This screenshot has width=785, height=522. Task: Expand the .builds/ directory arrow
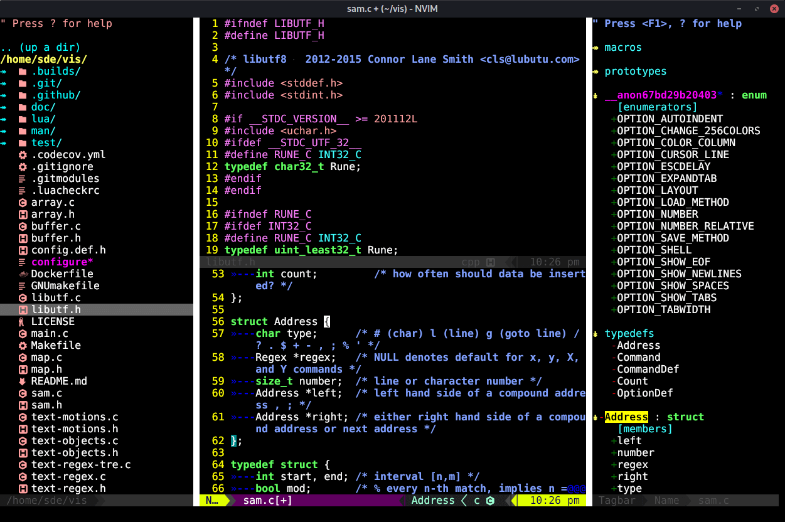point(4,72)
